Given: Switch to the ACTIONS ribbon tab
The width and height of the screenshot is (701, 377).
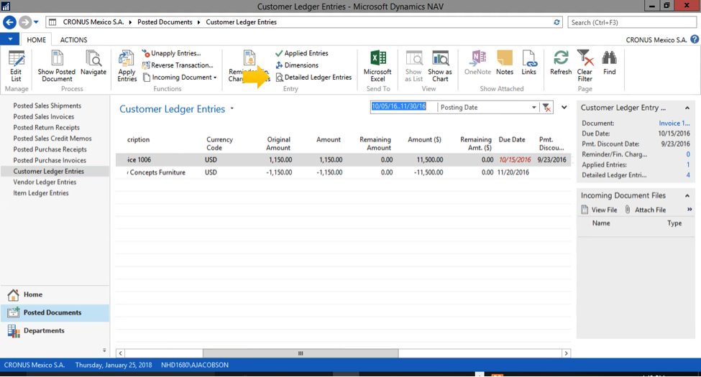Looking at the screenshot, I should point(74,39).
